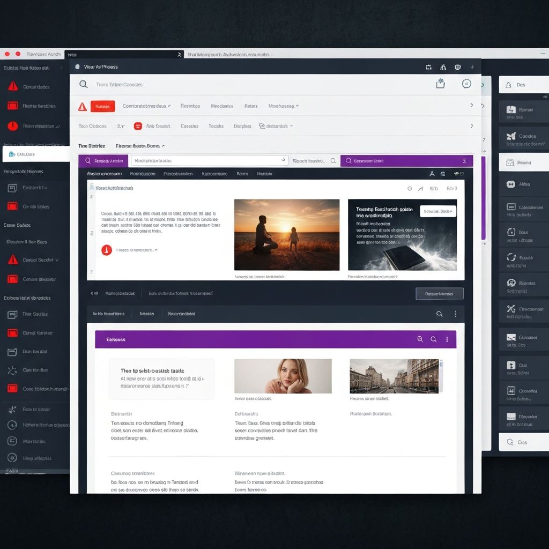Click the red circle icon below the article text

[x=106, y=250]
